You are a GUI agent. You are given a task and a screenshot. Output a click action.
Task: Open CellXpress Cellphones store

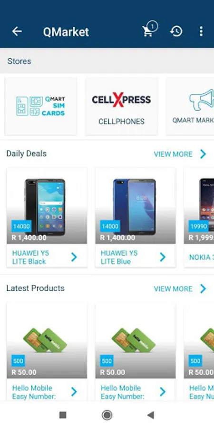(x=121, y=106)
